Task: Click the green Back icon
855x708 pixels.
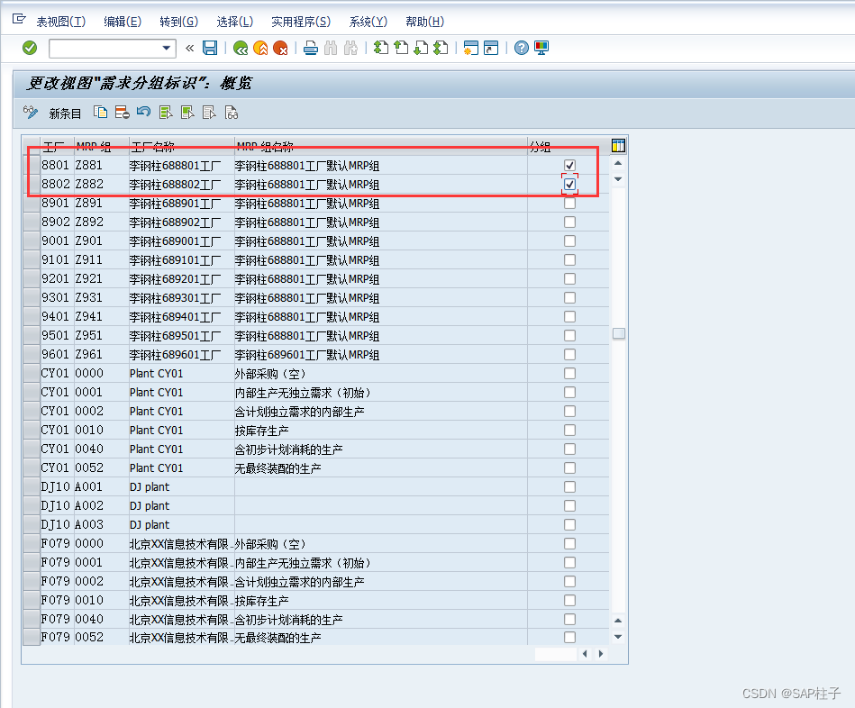Action: [x=241, y=48]
